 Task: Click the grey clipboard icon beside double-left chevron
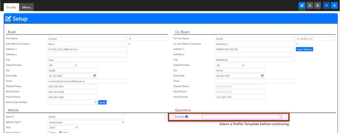[x=318, y=5]
